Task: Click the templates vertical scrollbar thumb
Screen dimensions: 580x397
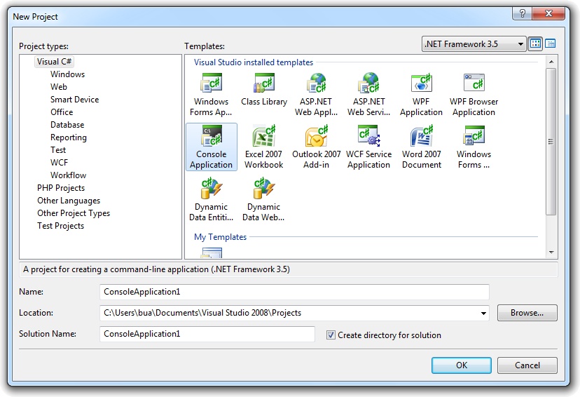Action: pyautogui.click(x=551, y=141)
